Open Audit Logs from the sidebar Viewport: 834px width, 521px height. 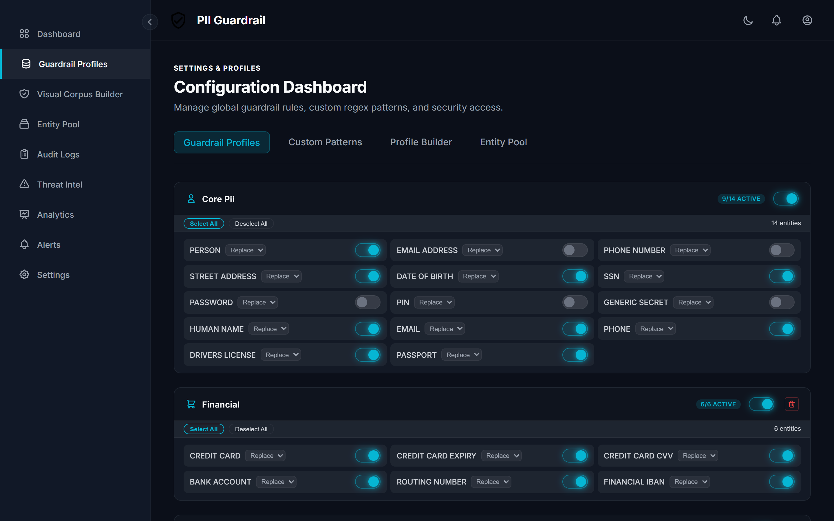(75, 154)
